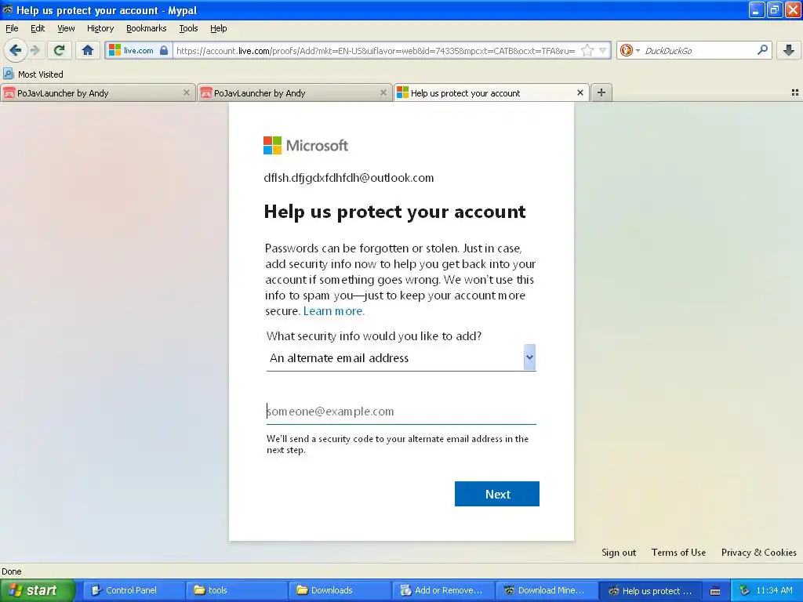The image size is (803, 602).
Task: Open the Downloads arrow toolbar button
Action: [x=789, y=50]
